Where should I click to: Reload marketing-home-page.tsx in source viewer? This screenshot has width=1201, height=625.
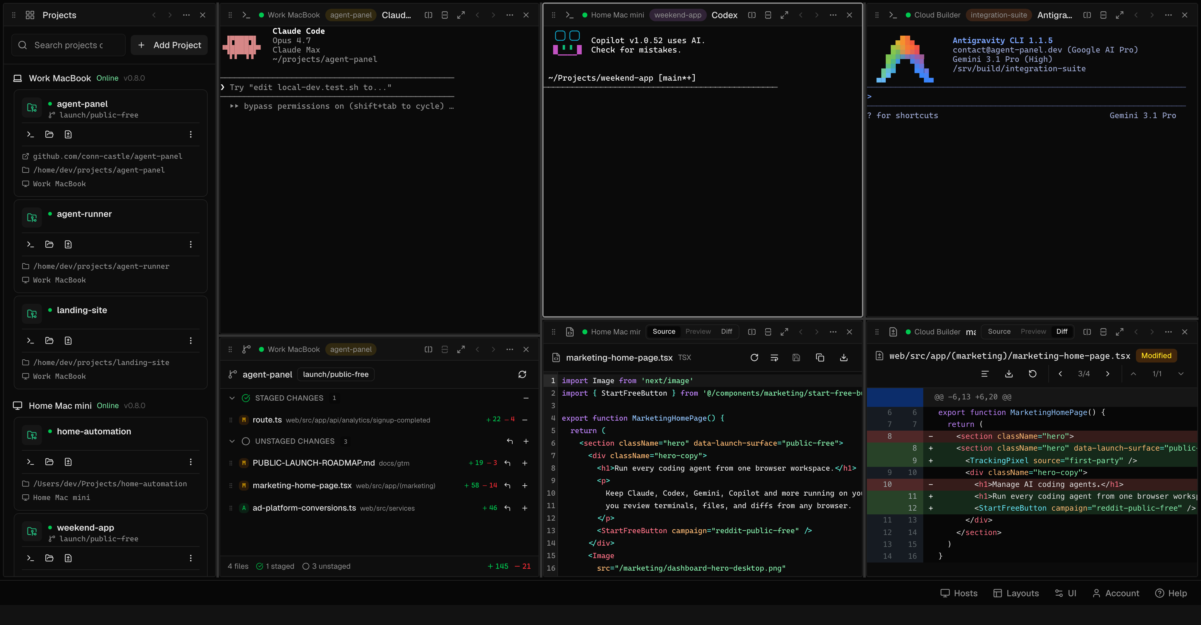(754, 358)
